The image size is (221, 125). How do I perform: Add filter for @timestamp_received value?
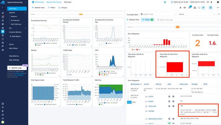(x=169, y=119)
